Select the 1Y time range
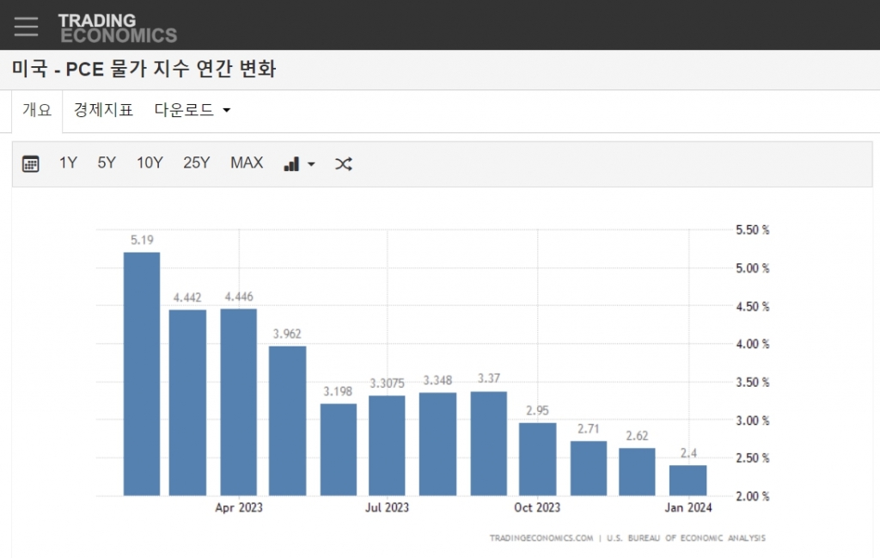Screen dimensions: 880x558 coord(68,162)
